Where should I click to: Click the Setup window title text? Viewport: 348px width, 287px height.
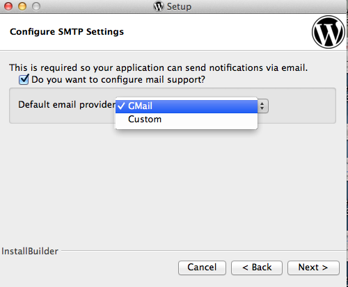click(179, 6)
